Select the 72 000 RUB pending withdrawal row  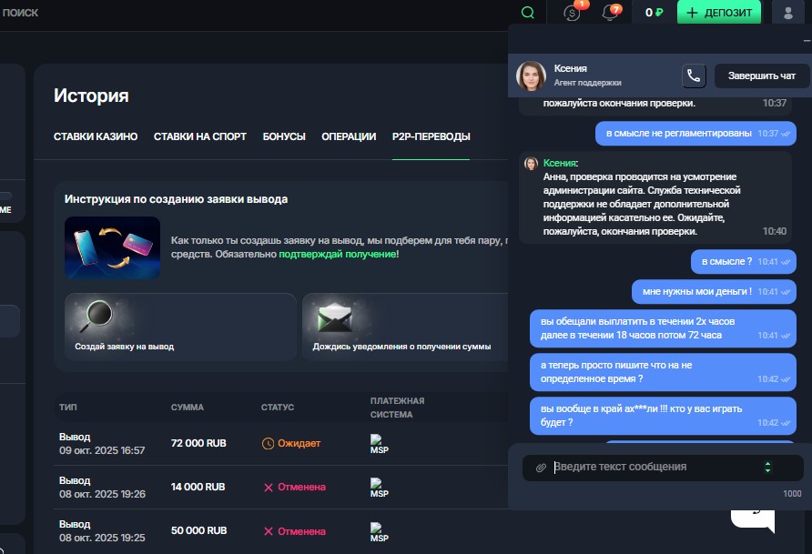point(273,443)
